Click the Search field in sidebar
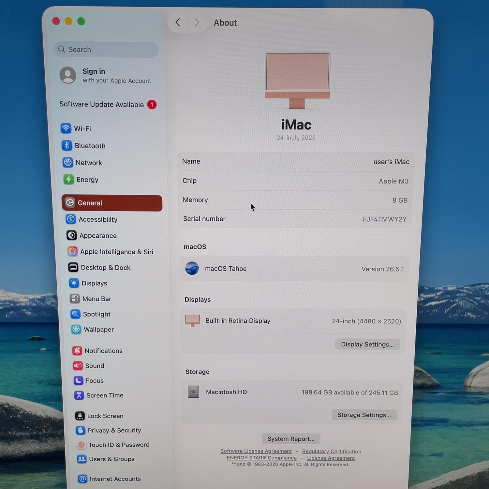Image resolution: width=489 pixels, height=489 pixels. (x=106, y=50)
